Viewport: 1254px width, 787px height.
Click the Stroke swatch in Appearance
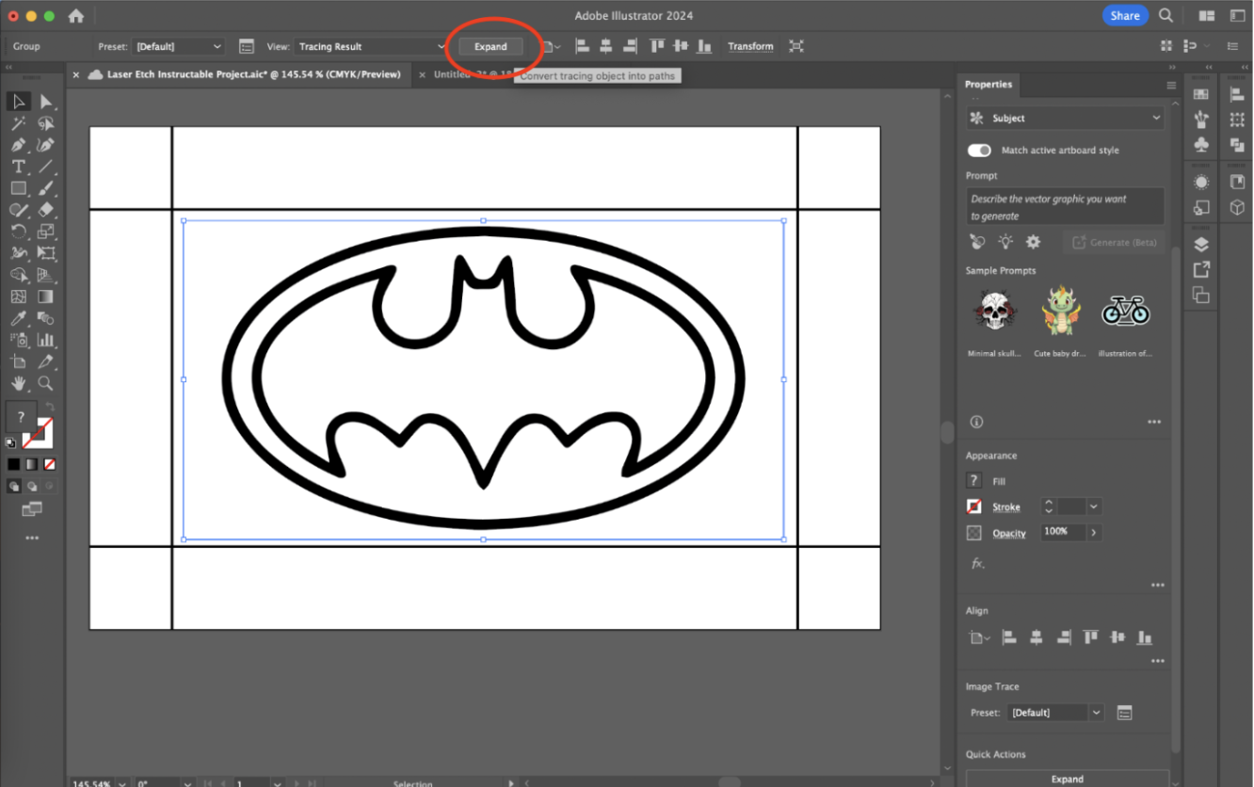[x=974, y=506]
